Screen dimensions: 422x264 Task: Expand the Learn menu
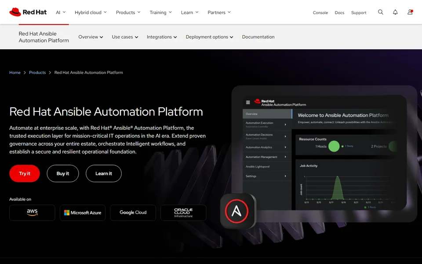190,12
